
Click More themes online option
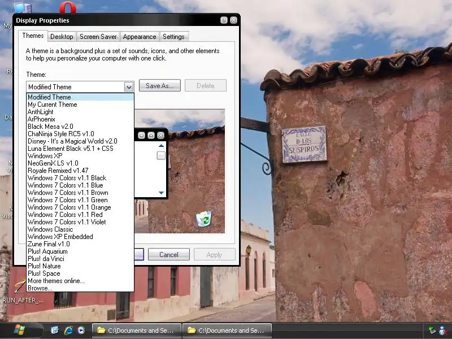80,281
